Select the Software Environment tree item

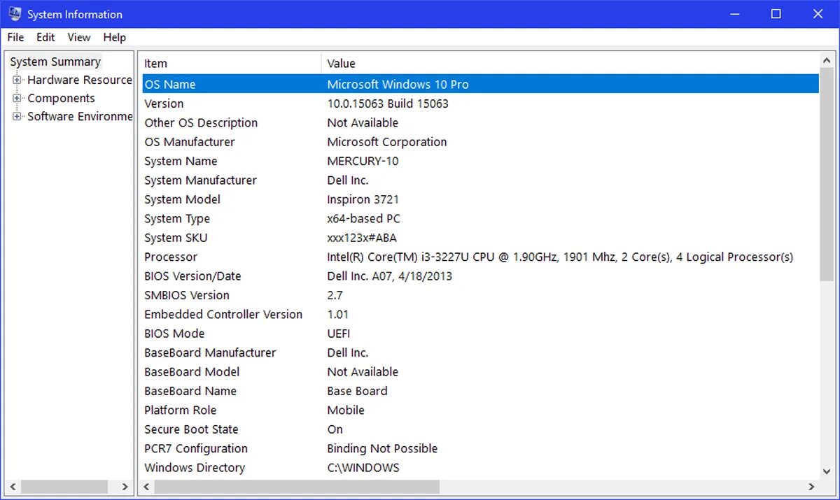click(79, 116)
